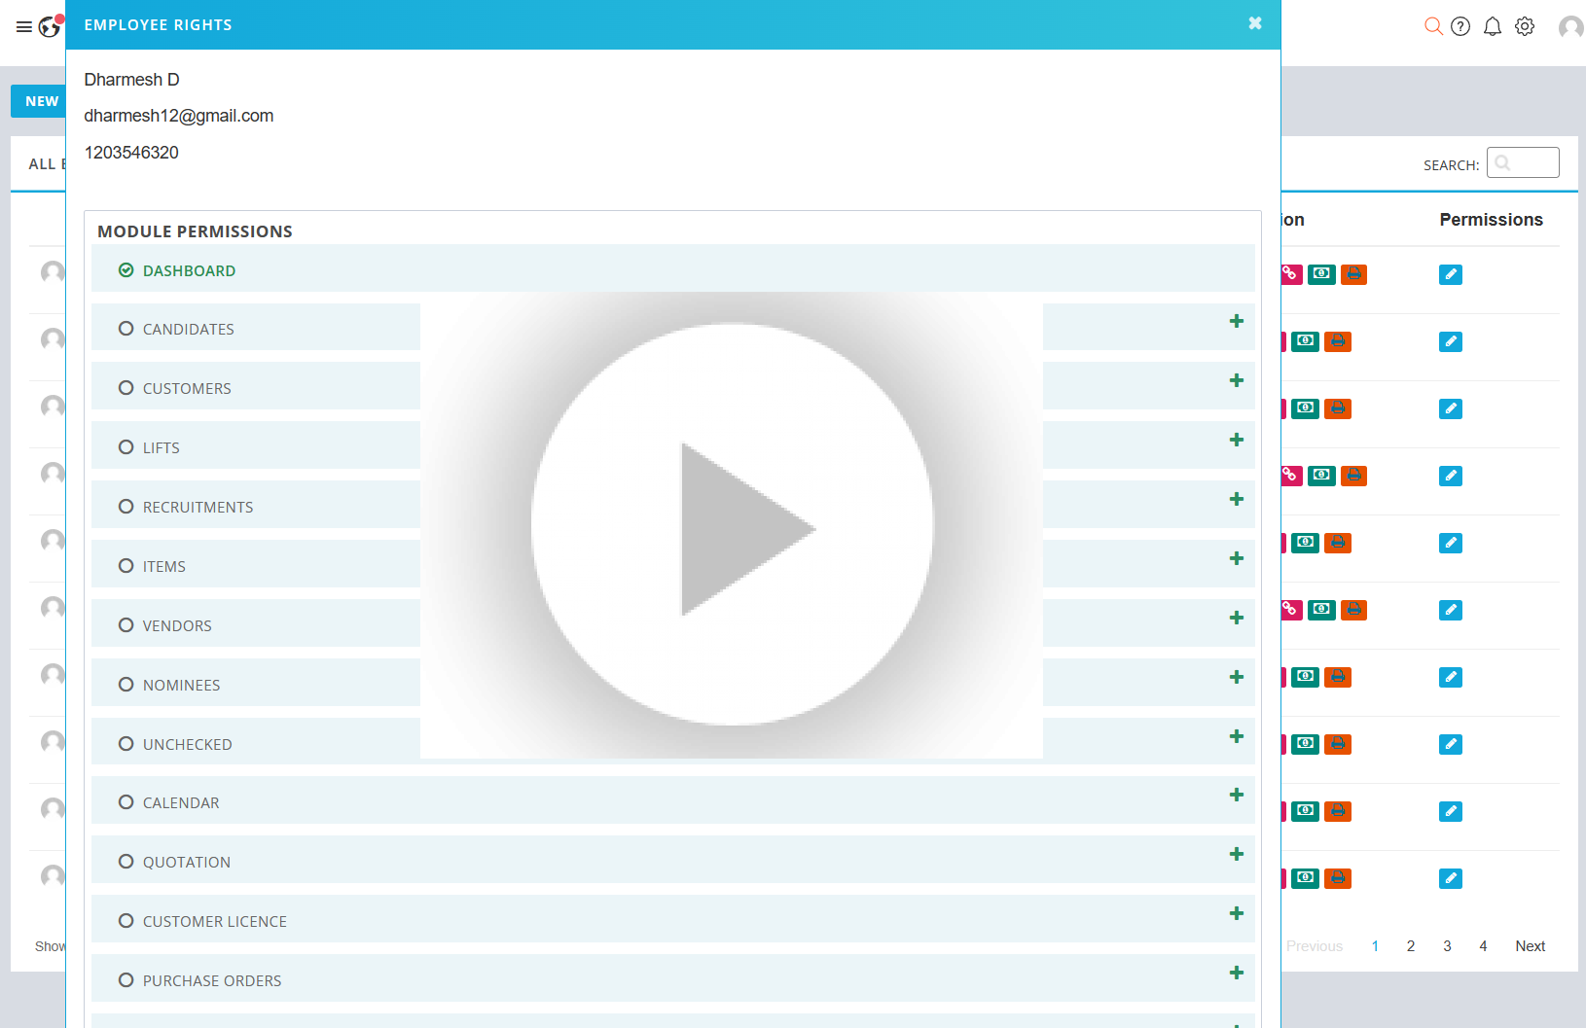Viewport: 1586px width, 1028px height.
Task: Expand the Purchase Orders row plus icon
Action: coord(1237,973)
